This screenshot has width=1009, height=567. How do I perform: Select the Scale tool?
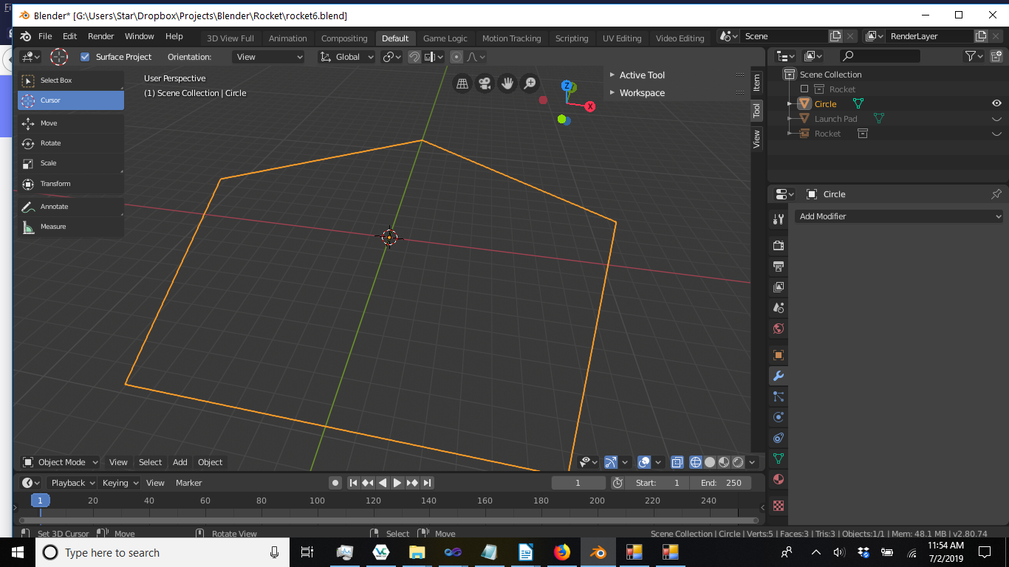71,163
